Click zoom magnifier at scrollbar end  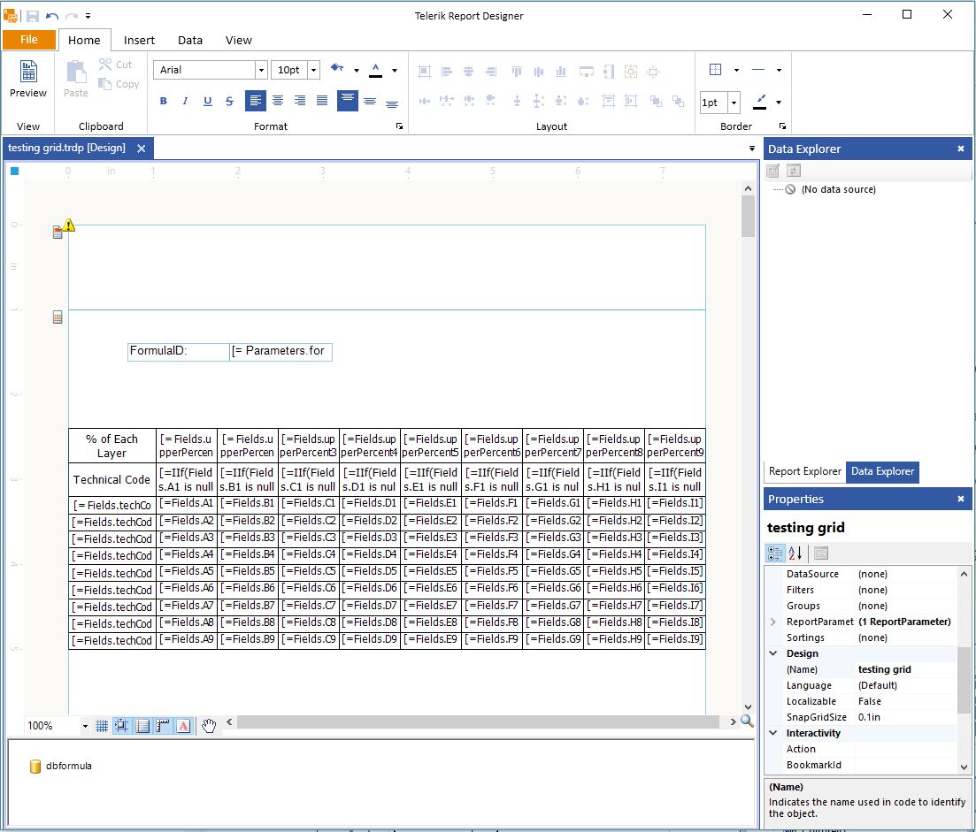coord(747,721)
